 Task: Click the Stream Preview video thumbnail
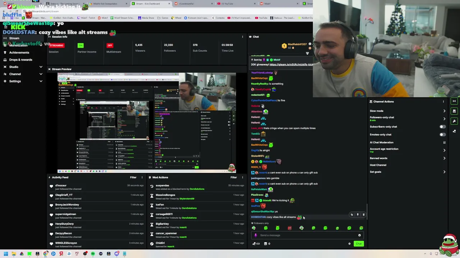click(147, 123)
